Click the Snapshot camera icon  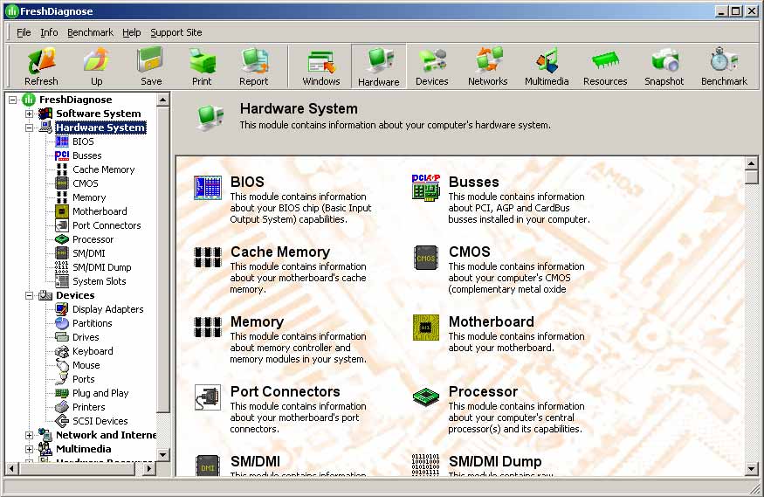coord(664,61)
